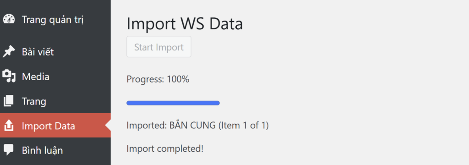Click the active menu arrow pointer
The height and width of the screenshot is (165, 469).
tap(108, 126)
